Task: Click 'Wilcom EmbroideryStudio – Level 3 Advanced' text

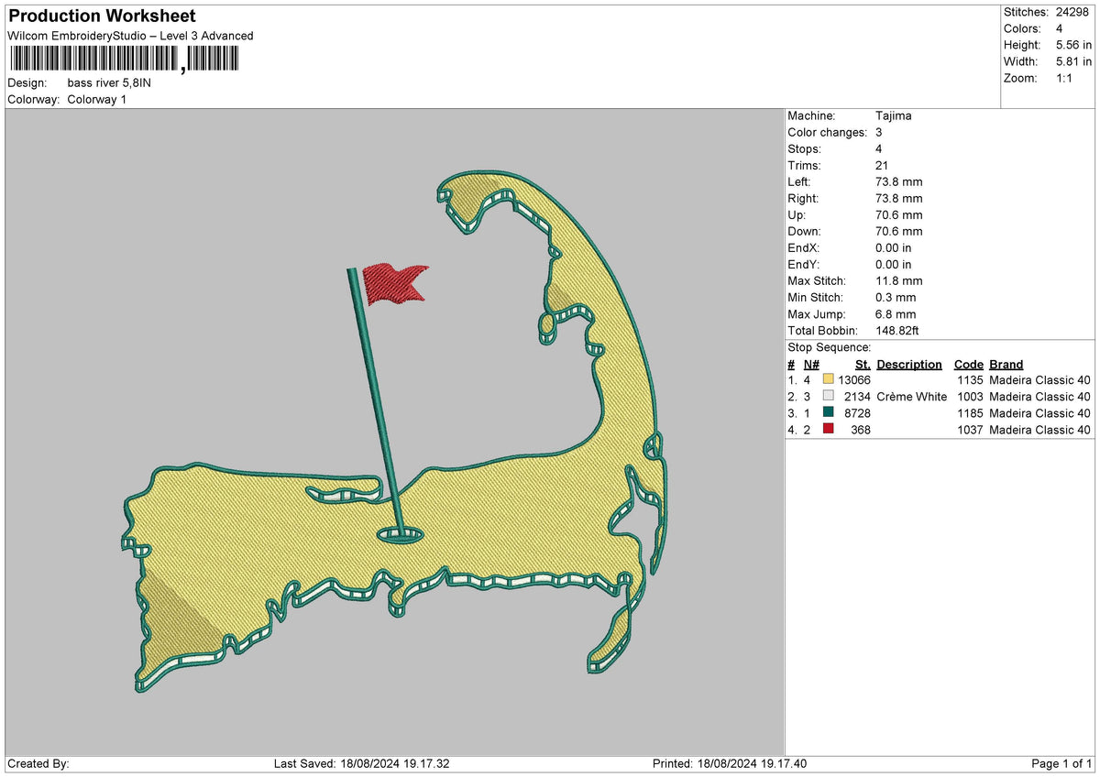Action: pos(130,36)
